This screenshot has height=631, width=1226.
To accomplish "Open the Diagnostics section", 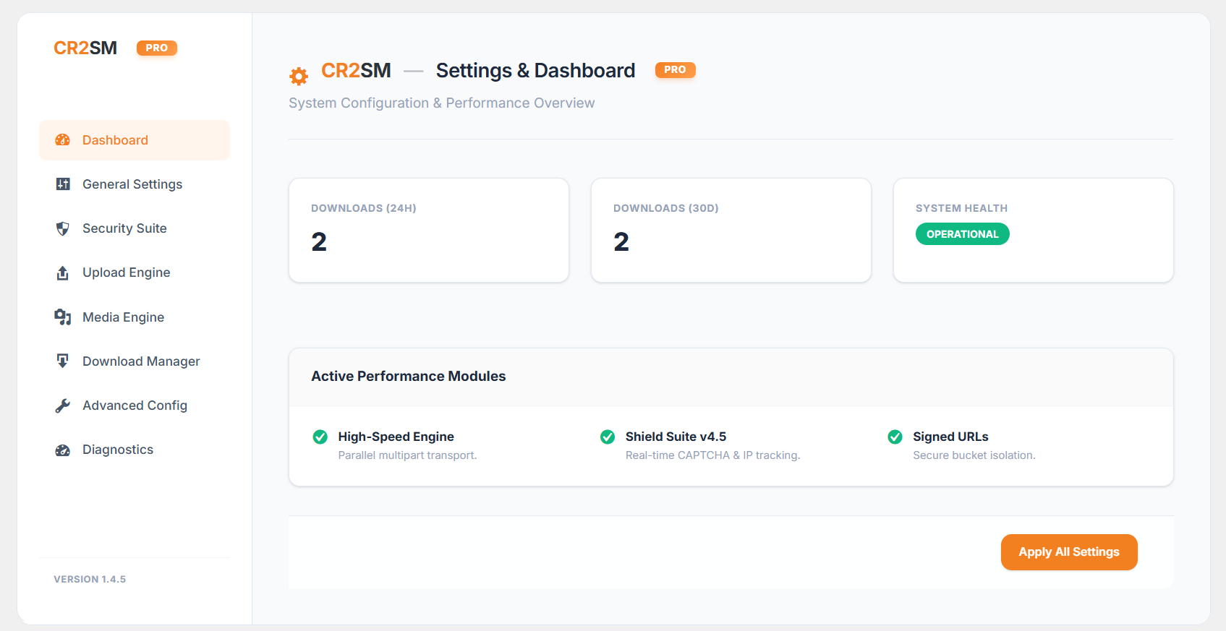I will tap(135, 450).
